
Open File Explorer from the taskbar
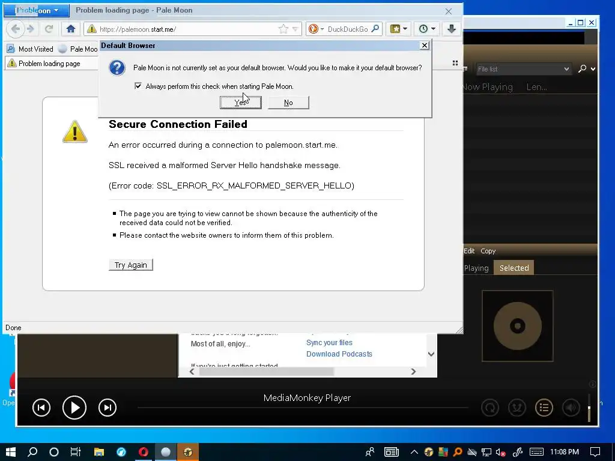pos(99,452)
